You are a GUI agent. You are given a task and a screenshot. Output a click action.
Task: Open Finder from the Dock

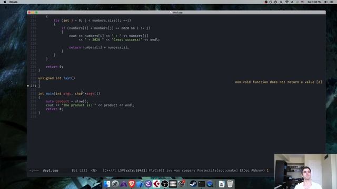(x=107, y=184)
